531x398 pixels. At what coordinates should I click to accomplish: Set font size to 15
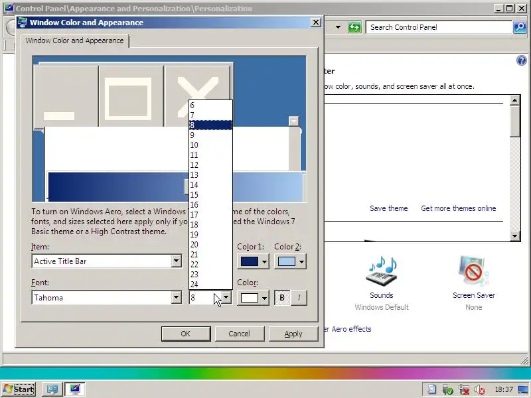click(210, 194)
